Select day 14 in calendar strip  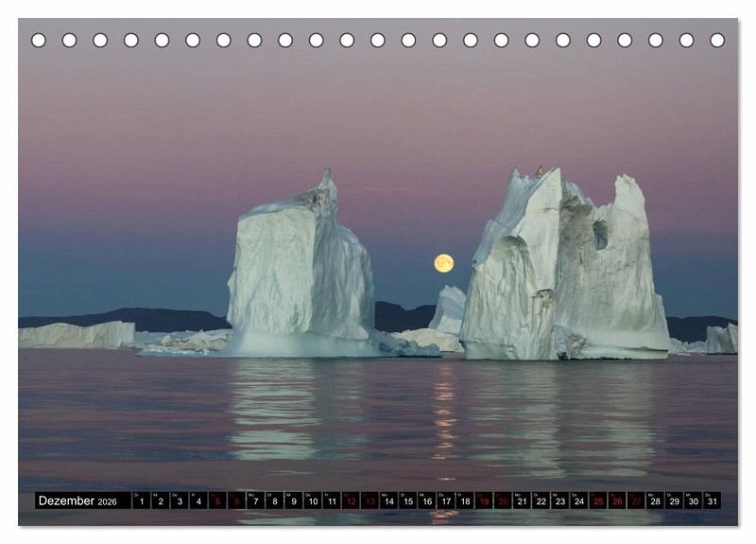click(389, 500)
